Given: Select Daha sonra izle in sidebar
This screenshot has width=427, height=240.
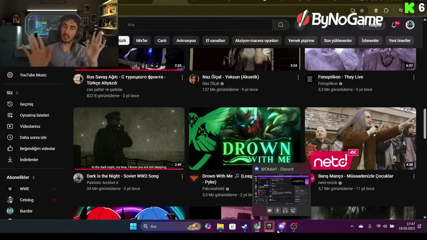Looking at the screenshot, I should pyautogui.click(x=33, y=137).
